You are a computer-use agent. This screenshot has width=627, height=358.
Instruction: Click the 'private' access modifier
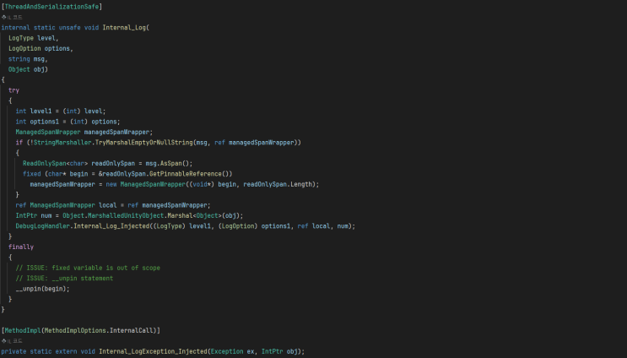(x=14, y=351)
